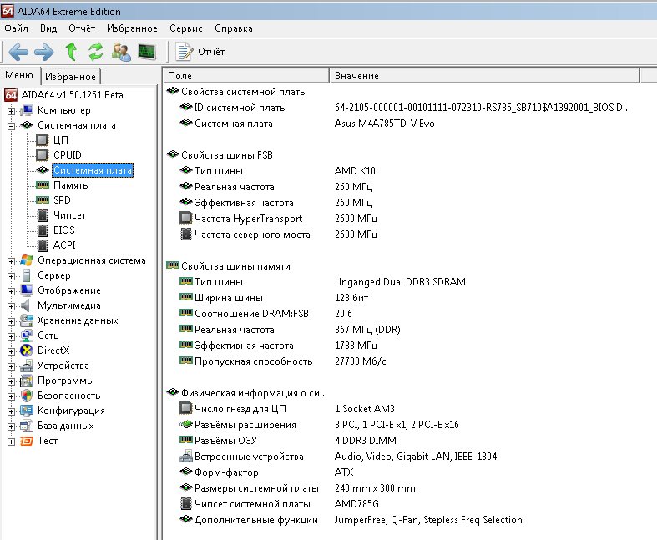The width and height of the screenshot is (657, 540).
Task: Click the Back arrow toolbar icon
Action: pos(18,52)
